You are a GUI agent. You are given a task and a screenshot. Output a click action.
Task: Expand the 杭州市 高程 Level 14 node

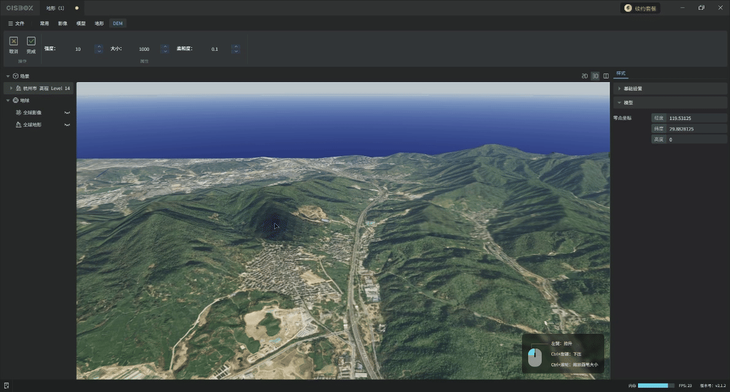tap(11, 88)
